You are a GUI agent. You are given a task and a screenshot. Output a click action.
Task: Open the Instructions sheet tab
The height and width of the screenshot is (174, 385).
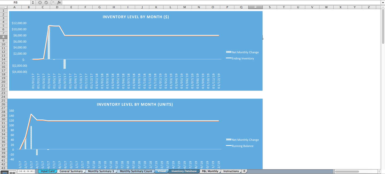pyautogui.click(x=231, y=171)
